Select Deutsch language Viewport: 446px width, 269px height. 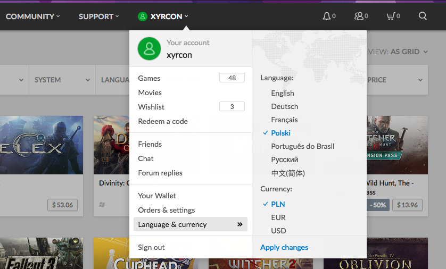point(284,106)
